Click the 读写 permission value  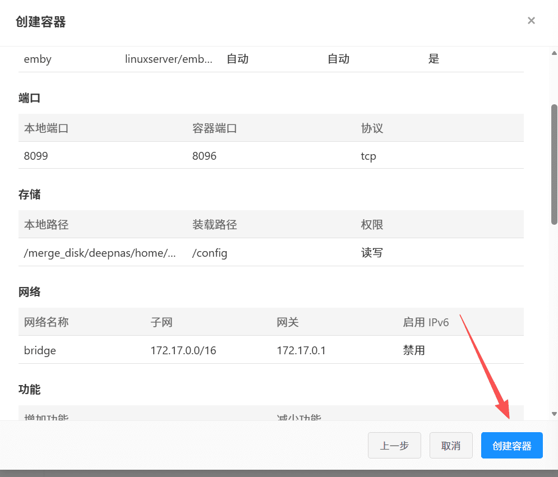tap(372, 253)
